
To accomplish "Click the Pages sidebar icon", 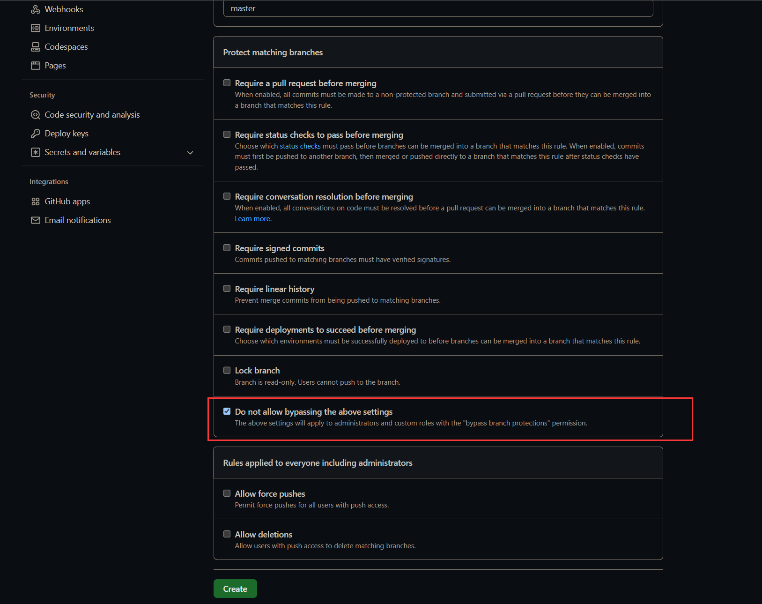I will 36,66.
